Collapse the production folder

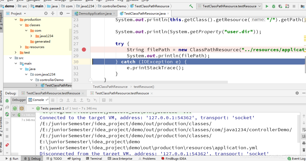click(16, 20)
